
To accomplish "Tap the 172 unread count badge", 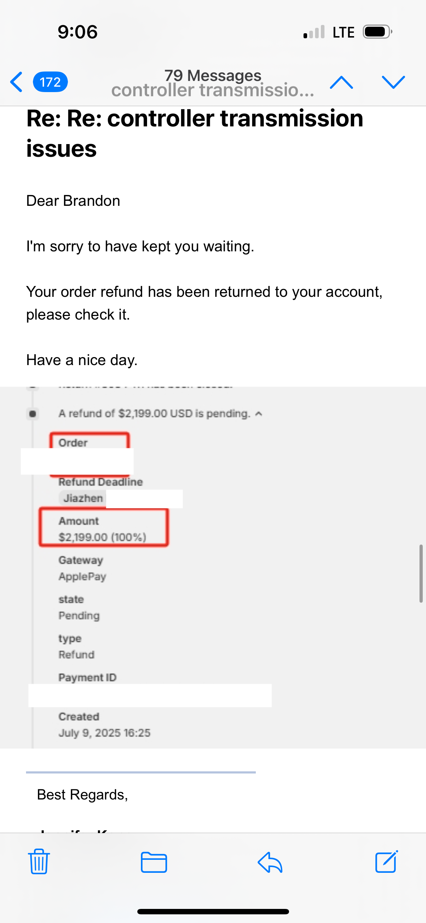I will point(50,82).
